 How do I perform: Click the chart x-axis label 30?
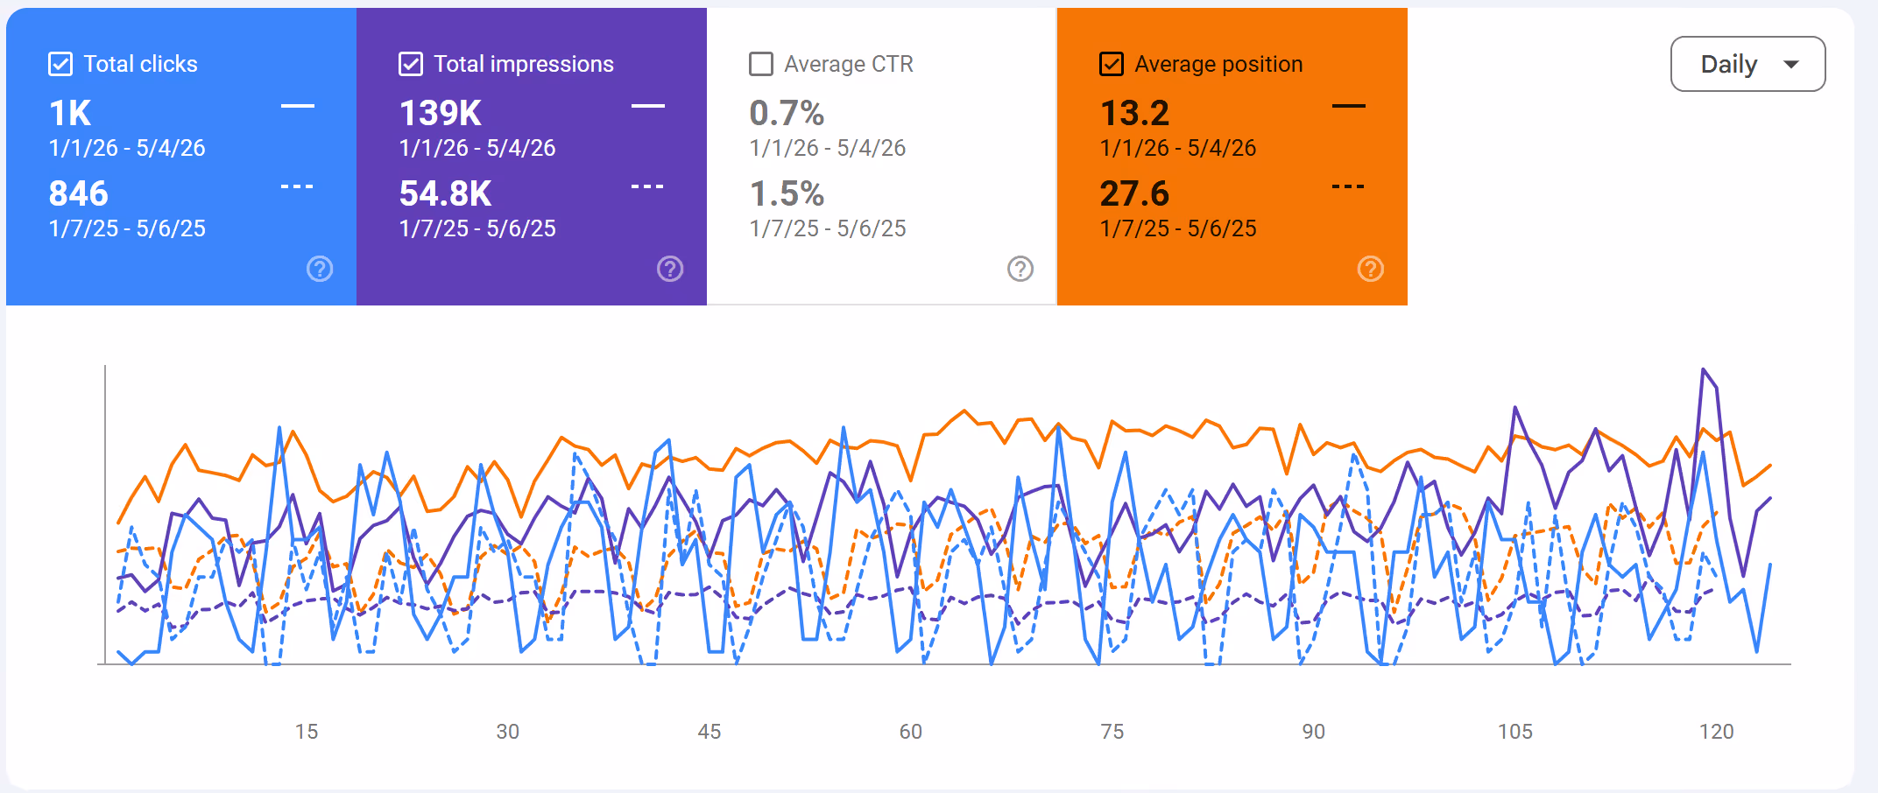coord(508,732)
